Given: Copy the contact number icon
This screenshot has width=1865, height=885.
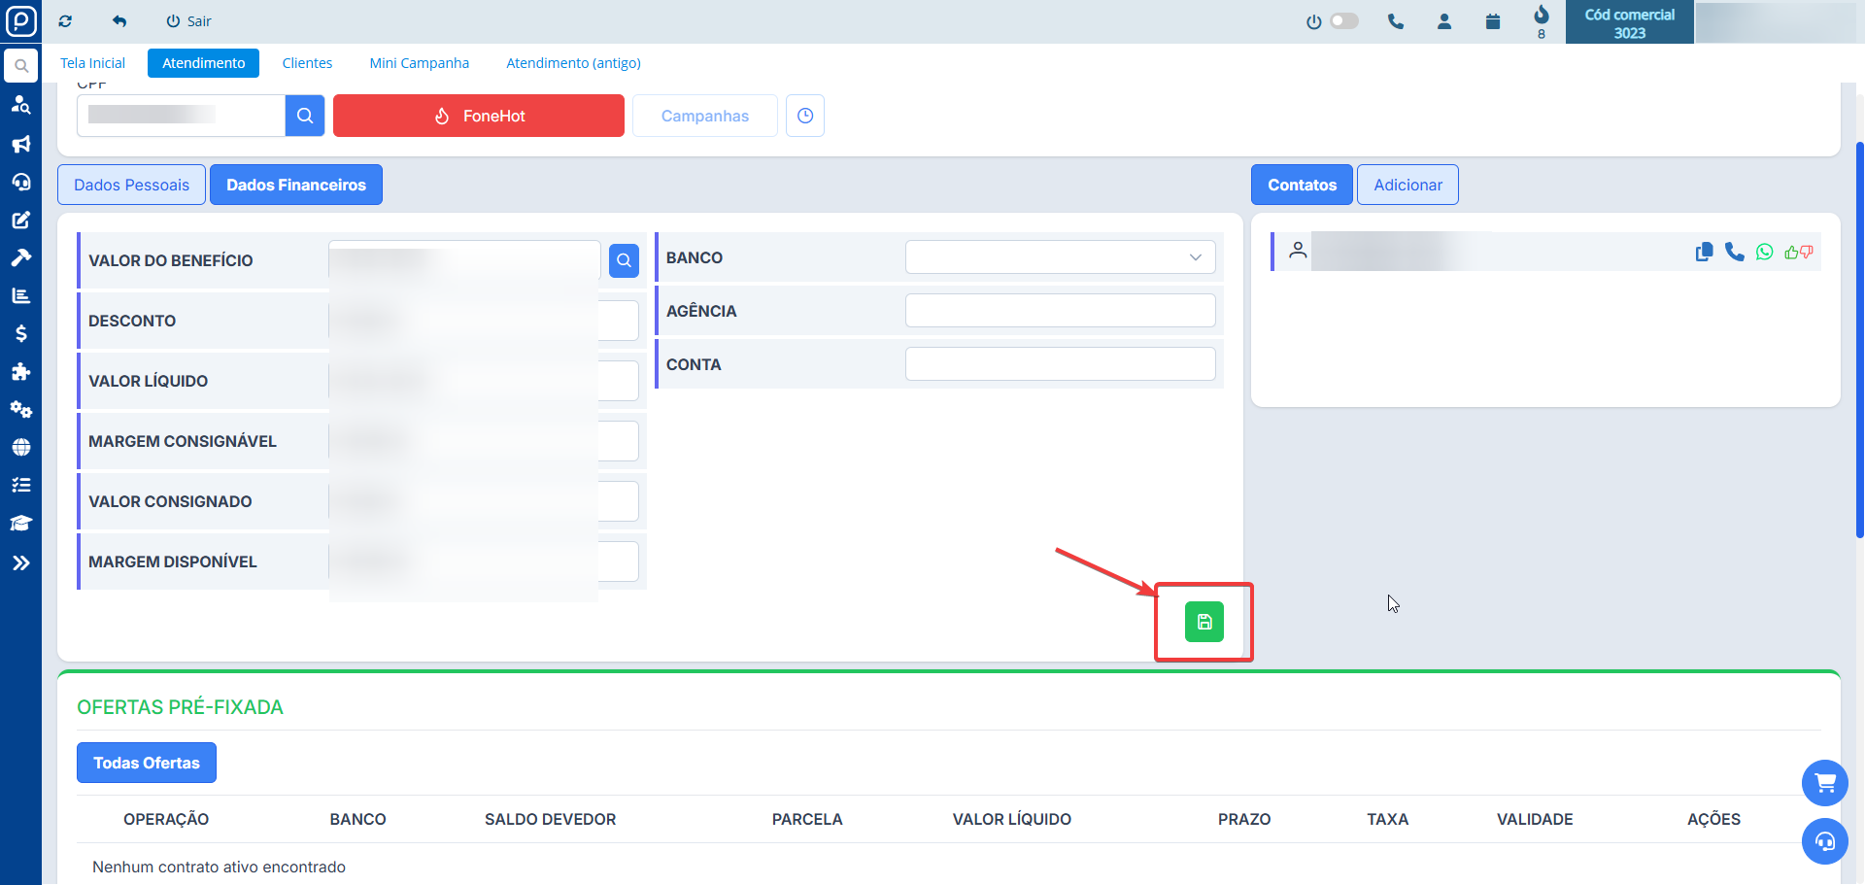Looking at the screenshot, I should coord(1704,252).
